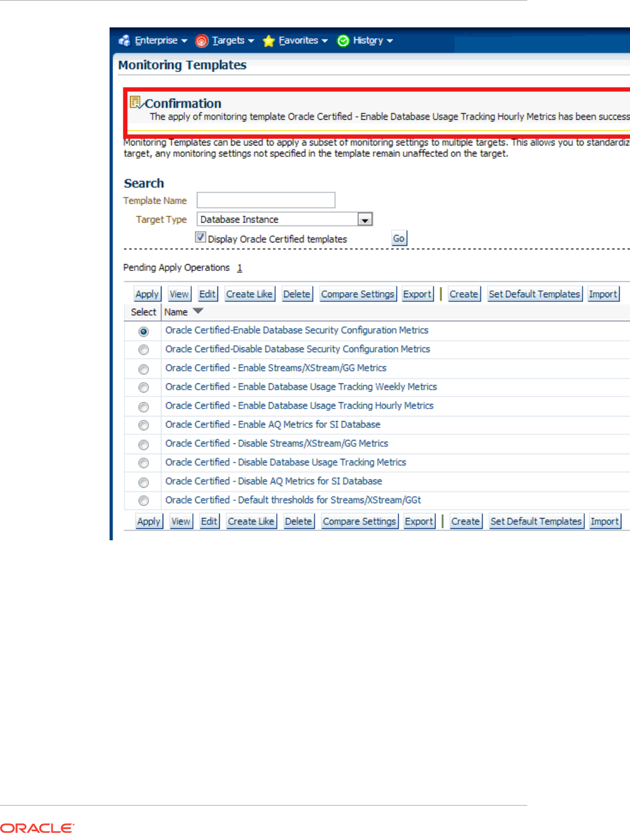Click bottom Edit button
Screen dimensions: 630x833
[x=209, y=521]
